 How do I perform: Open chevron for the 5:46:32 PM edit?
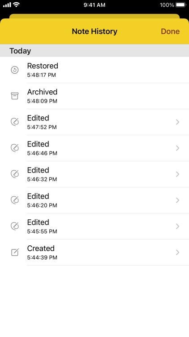click(x=177, y=174)
